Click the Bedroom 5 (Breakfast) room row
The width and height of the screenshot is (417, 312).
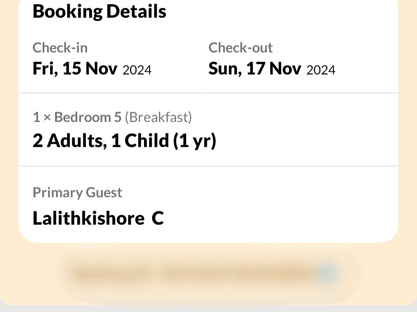pos(112,117)
